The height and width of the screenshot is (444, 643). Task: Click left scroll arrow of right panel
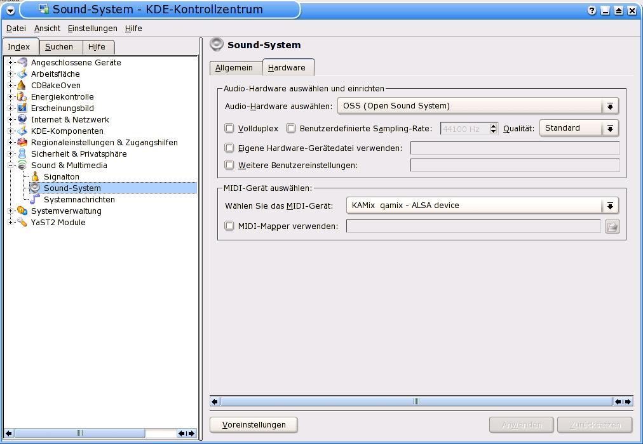pos(215,402)
